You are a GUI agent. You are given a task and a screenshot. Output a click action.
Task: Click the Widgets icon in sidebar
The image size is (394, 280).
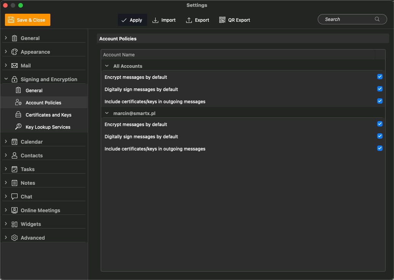pyautogui.click(x=14, y=224)
